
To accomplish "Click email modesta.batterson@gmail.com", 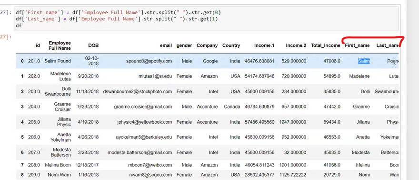I will click(140, 153).
